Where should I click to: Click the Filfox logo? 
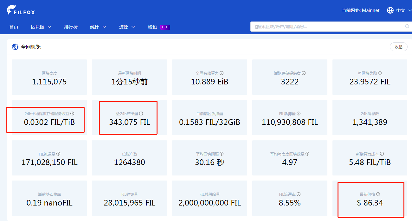[21, 10]
